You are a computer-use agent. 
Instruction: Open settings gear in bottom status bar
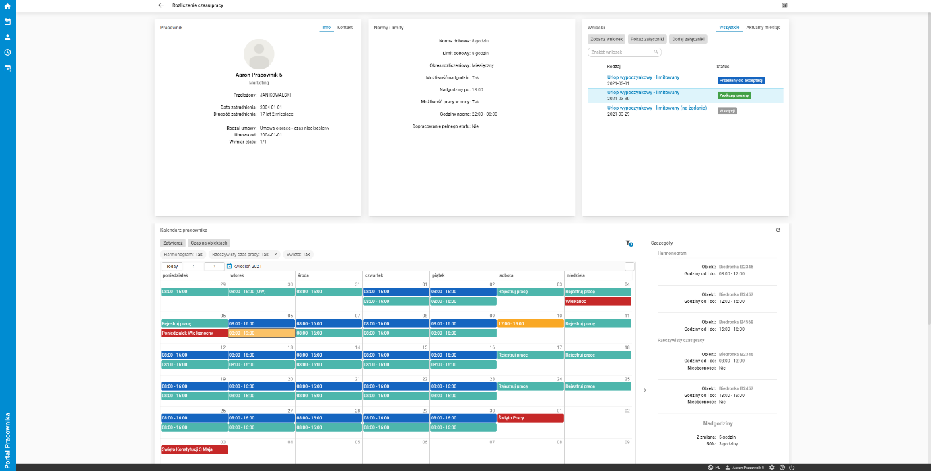(x=772, y=467)
